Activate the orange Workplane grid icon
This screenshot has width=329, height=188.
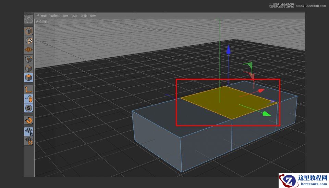tap(28, 50)
